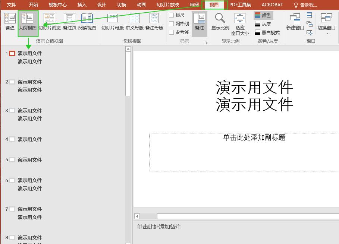Open Show group dialog launcher
The image size is (339, 244).
[206, 42]
